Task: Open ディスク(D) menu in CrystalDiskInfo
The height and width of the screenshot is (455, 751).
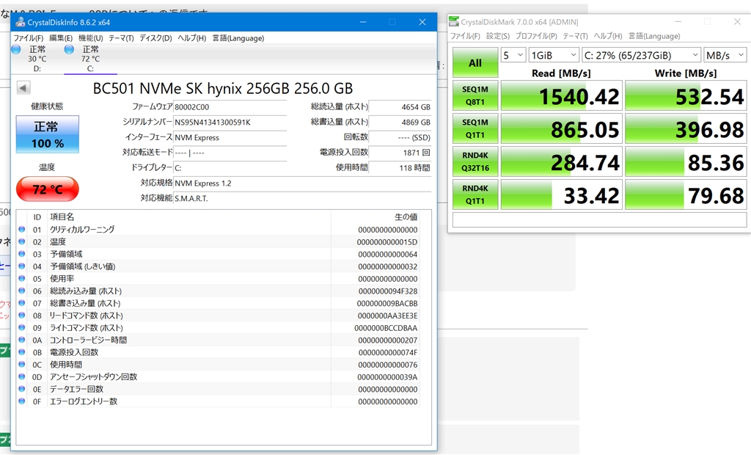Action: coord(155,38)
